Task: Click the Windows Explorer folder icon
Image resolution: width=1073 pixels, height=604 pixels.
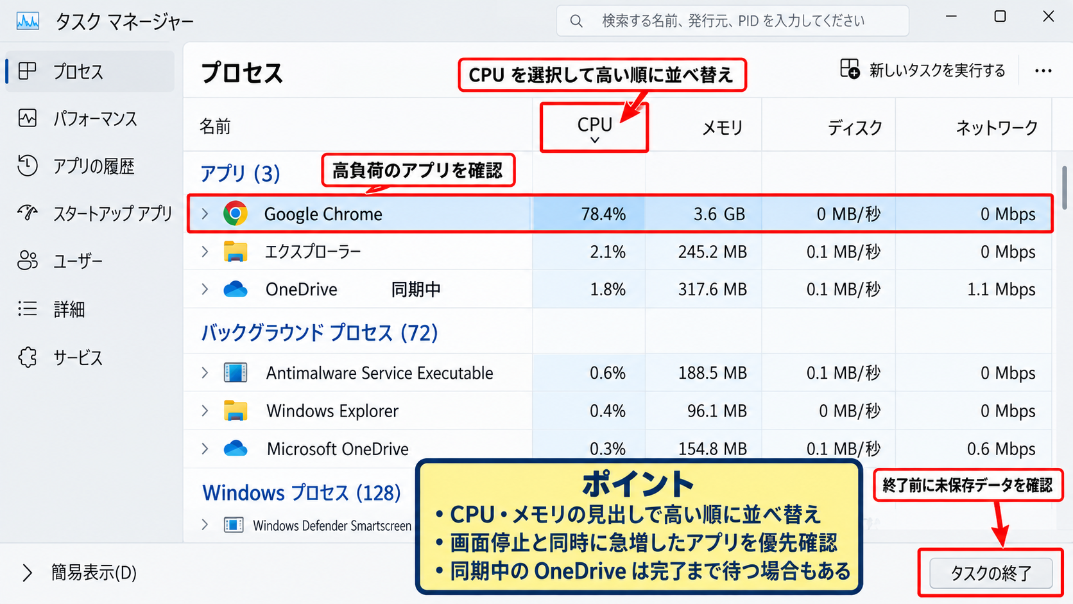Action: [236, 411]
